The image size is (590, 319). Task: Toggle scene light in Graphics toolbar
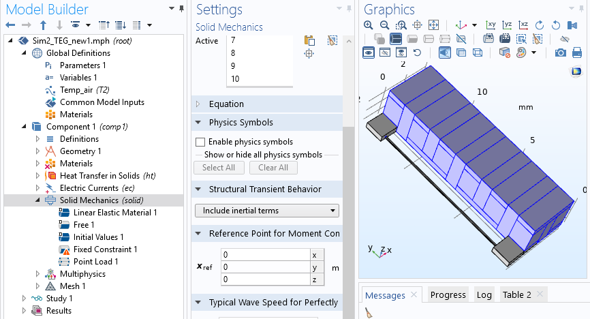coord(444,52)
